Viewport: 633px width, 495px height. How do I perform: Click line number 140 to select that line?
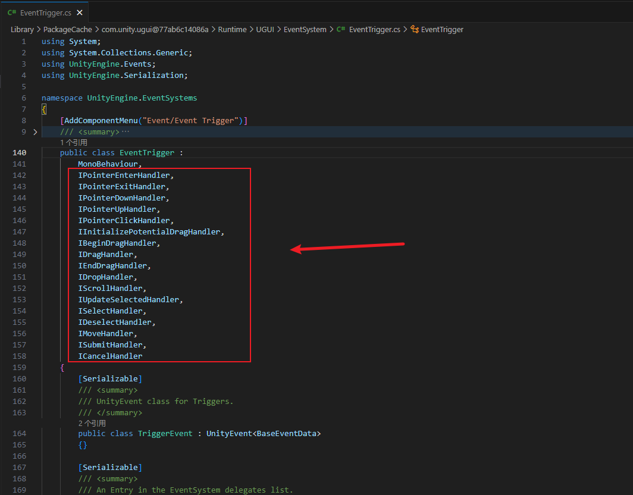[19, 152]
